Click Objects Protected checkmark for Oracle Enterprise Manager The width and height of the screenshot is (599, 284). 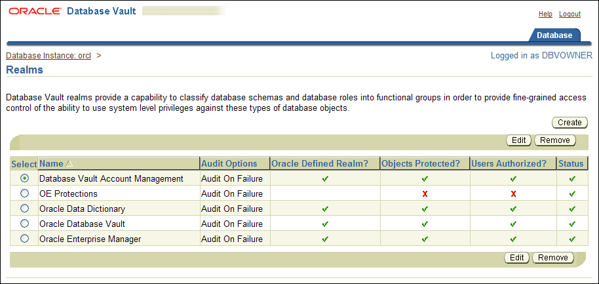pos(425,239)
